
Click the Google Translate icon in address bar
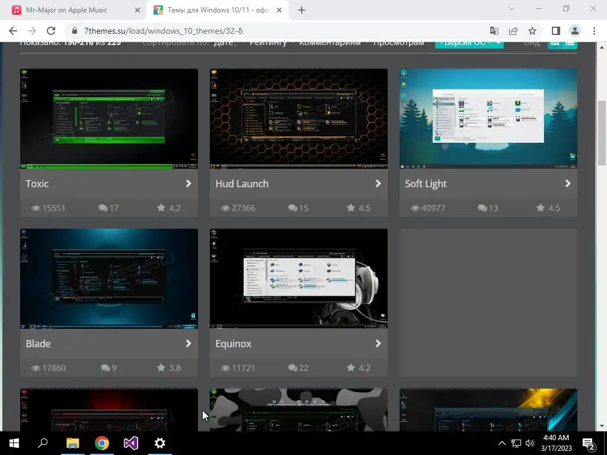tap(494, 31)
